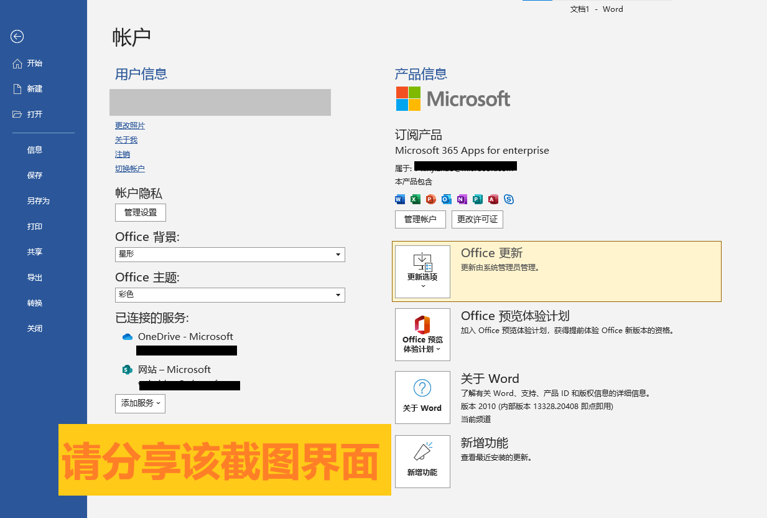Image resolution: width=767 pixels, height=518 pixels.
Task: Click the new document icon next to 新建
Action: 17,89
